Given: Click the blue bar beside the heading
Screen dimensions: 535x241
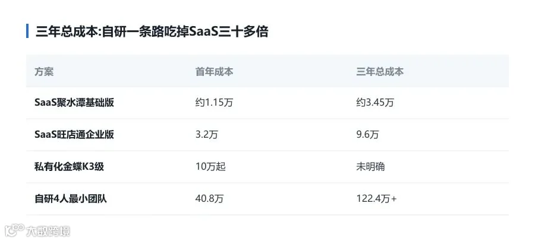Looking at the screenshot, I should click(x=27, y=31).
